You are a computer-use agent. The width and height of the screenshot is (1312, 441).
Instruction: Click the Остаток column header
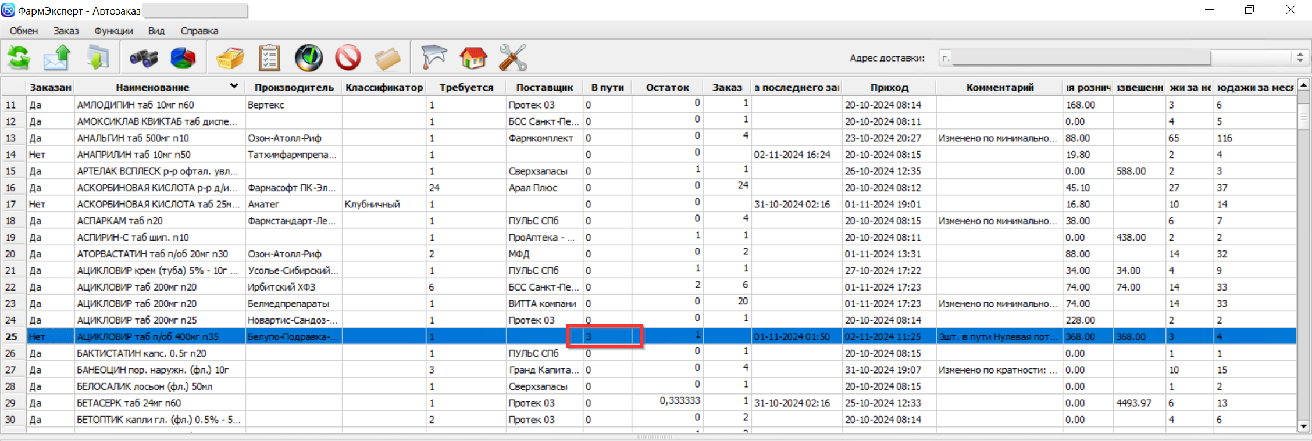coord(667,87)
